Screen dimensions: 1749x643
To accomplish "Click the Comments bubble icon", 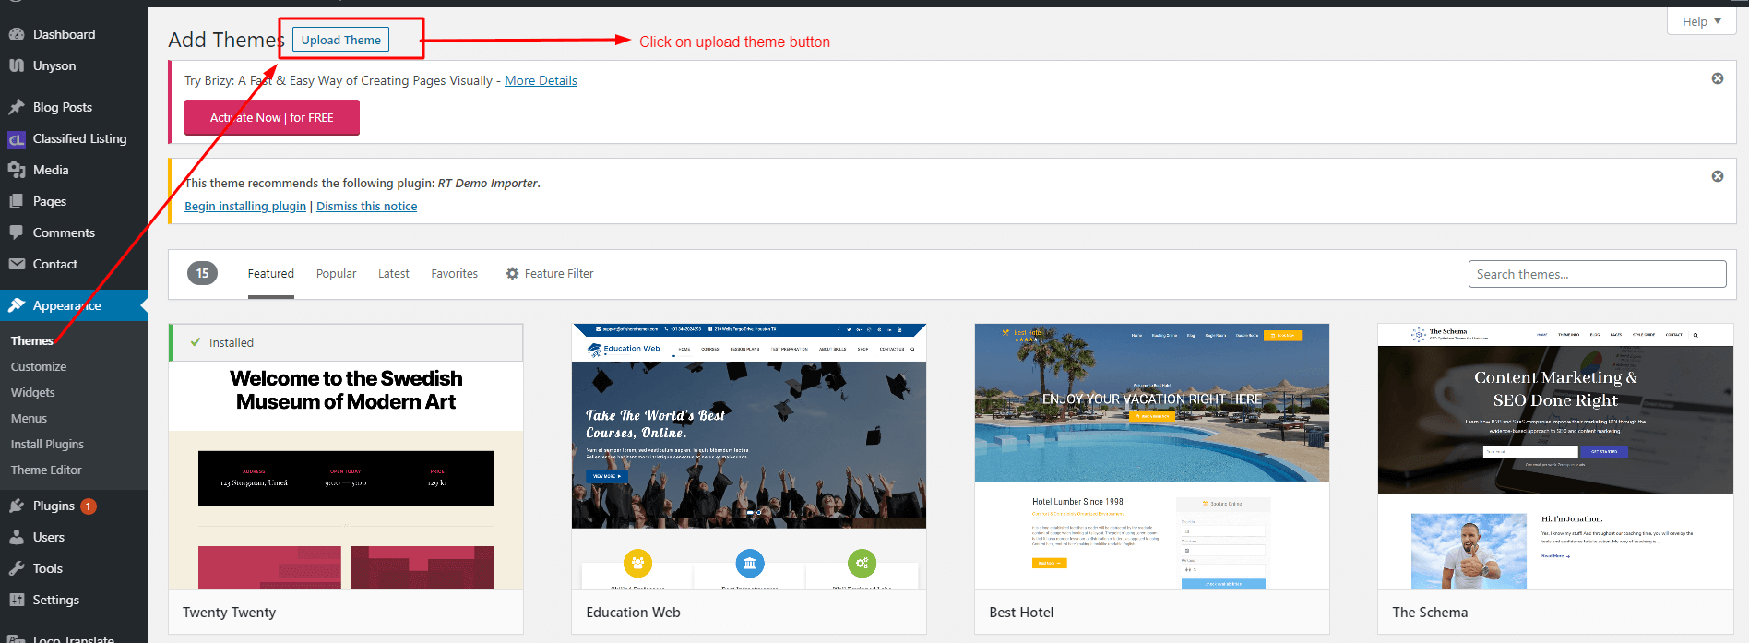I will (17, 232).
